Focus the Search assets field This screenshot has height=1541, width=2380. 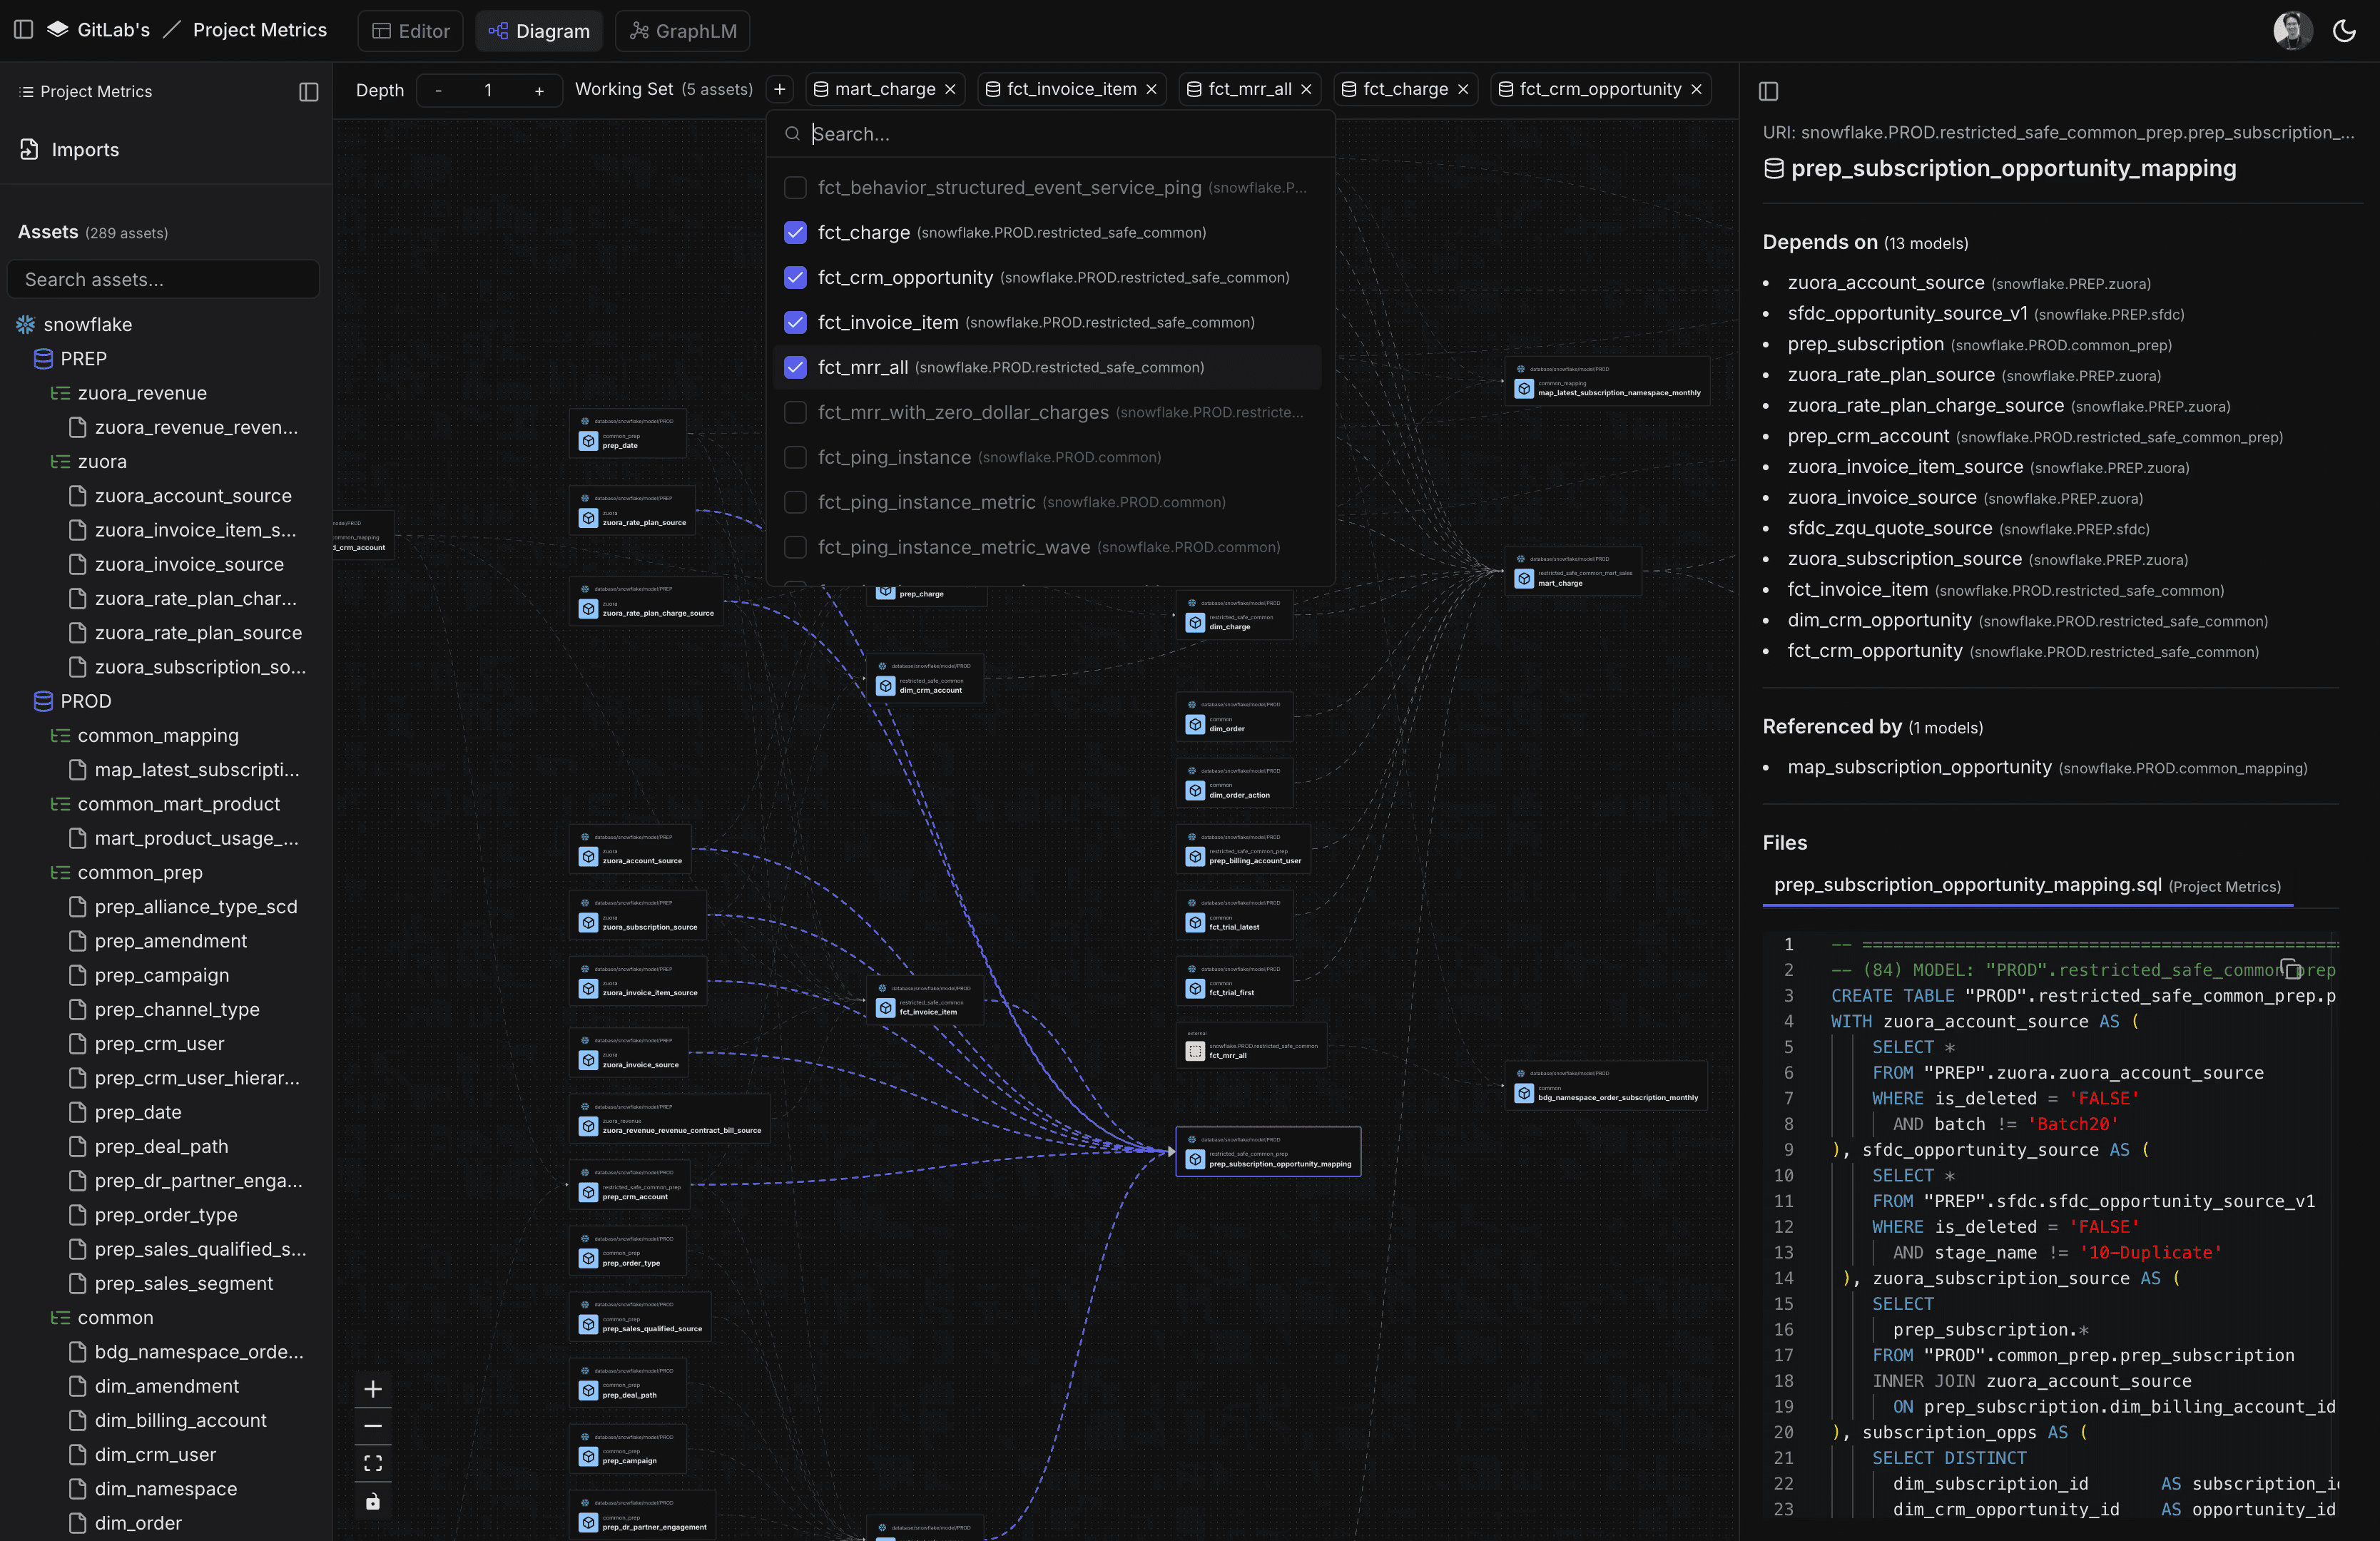[x=163, y=279]
